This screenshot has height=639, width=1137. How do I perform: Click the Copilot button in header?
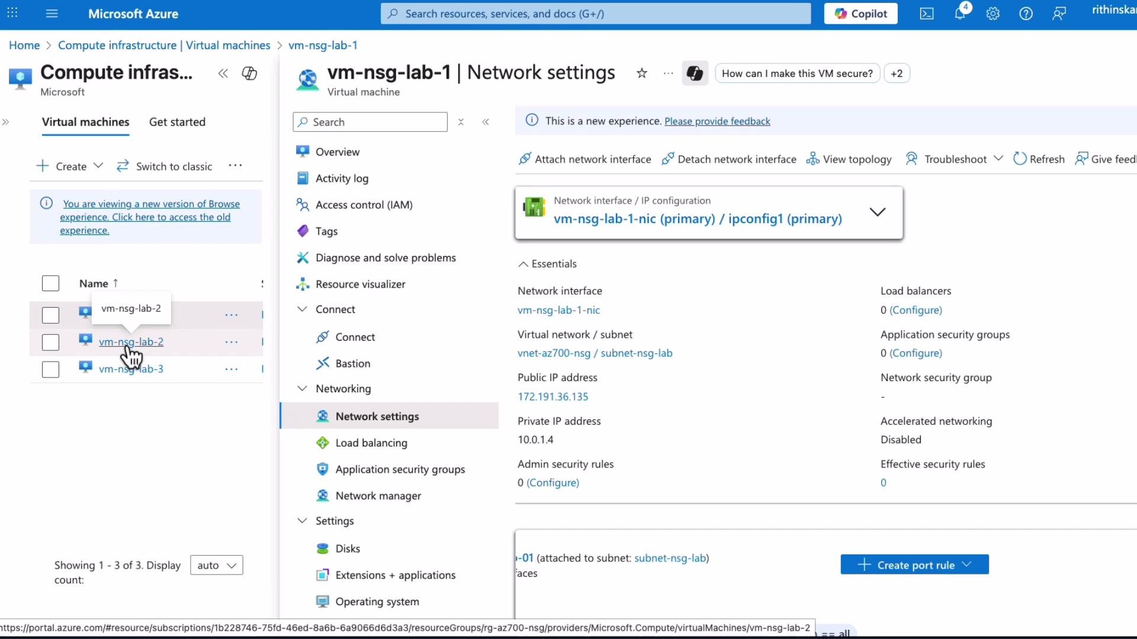click(x=860, y=14)
